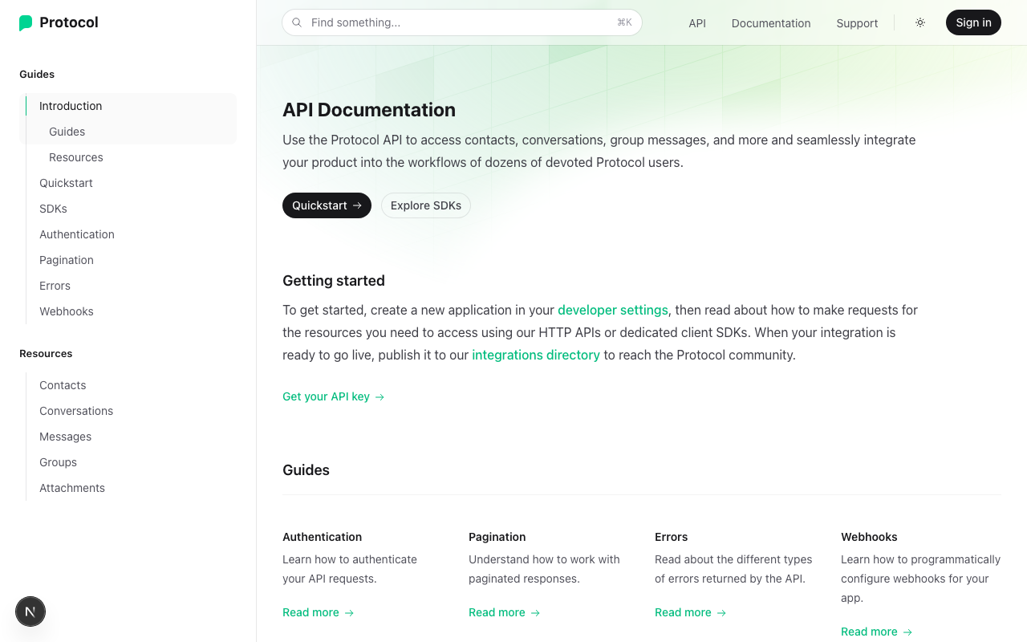This screenshot has height=642, width=1027.
Task: Select Authentication in the Guides sidebar
Action: coord(77,234)
